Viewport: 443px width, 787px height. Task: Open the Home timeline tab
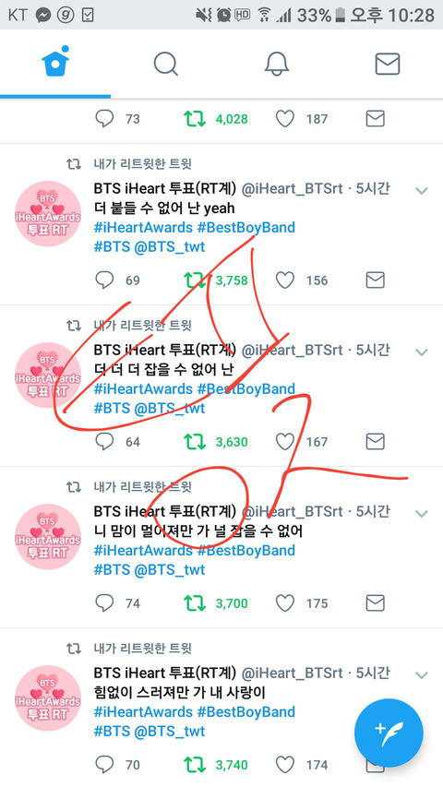(55, 62)
